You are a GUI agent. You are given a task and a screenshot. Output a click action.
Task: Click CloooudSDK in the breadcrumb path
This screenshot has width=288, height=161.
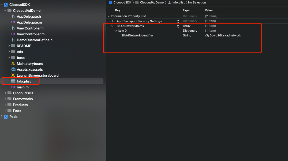coord(122,2)
